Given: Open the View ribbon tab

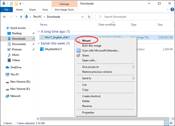Looking at the screenshot, I should tap(45, 10).
